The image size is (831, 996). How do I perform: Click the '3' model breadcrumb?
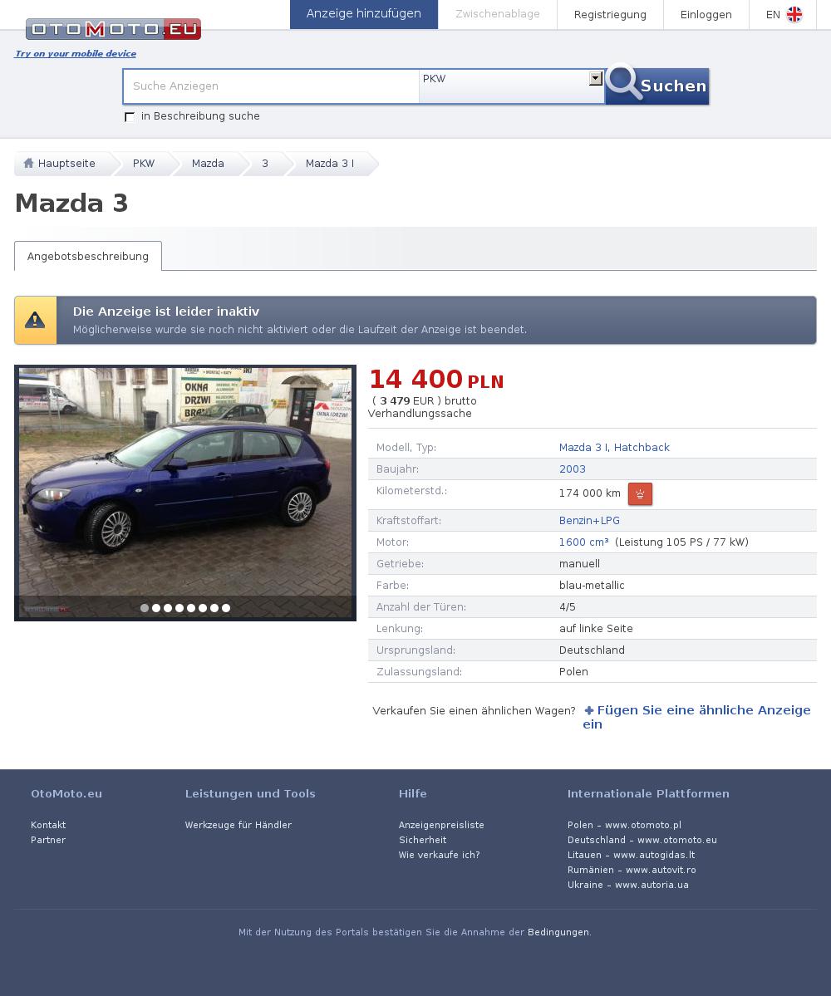click(x=265, y=164)
